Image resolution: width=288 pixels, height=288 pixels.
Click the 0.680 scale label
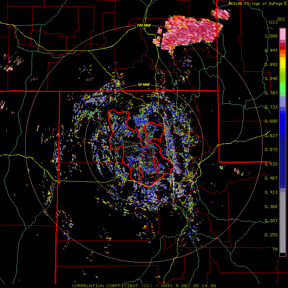coord(271,121)
